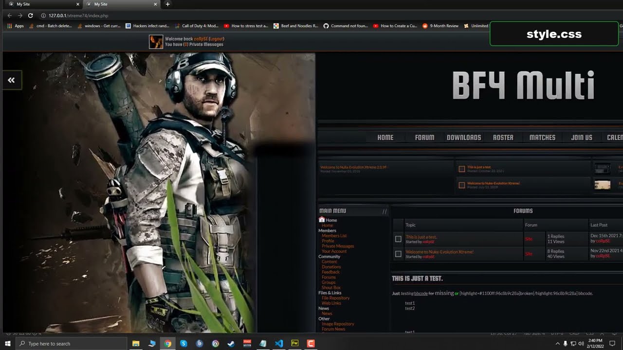Open Private Messages in Main Menu

coord(338,246)
